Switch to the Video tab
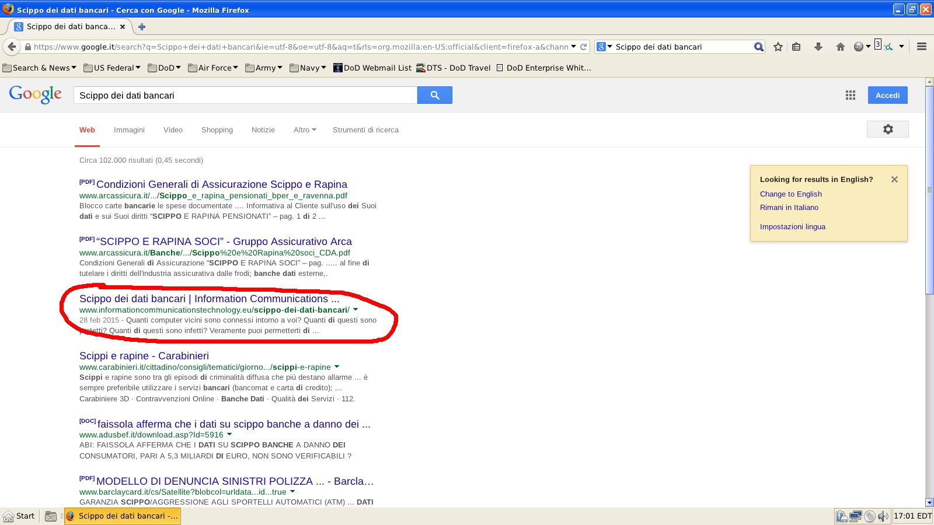 click(x=173, y=130)
